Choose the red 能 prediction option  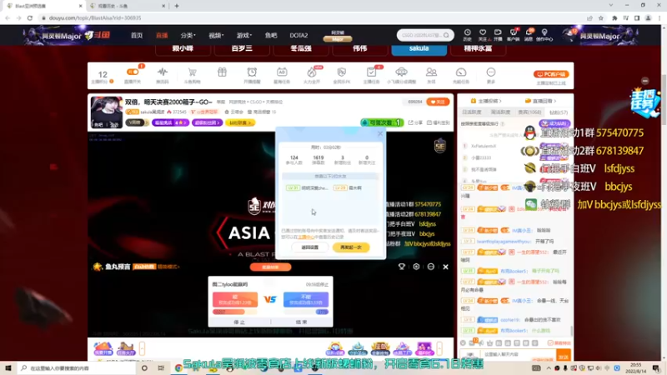(235, 299)
